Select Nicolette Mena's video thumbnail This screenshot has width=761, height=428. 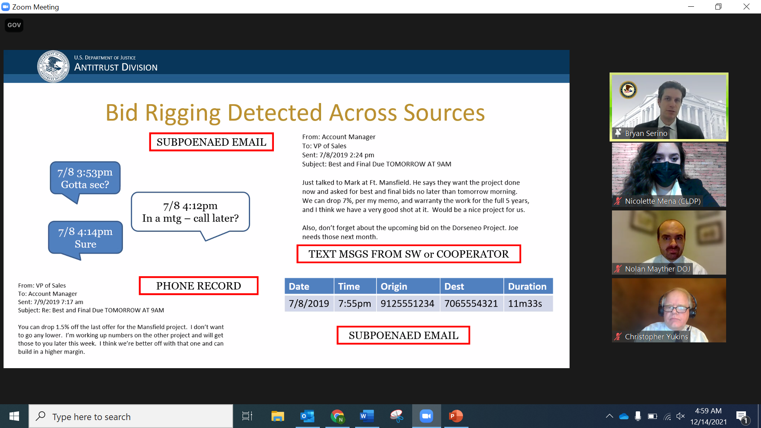(x=669, y=174)
